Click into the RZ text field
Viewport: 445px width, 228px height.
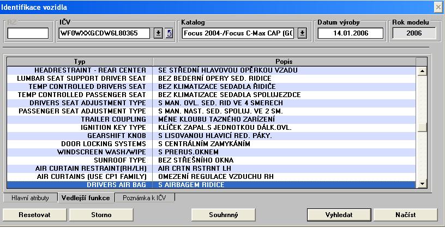28,33
